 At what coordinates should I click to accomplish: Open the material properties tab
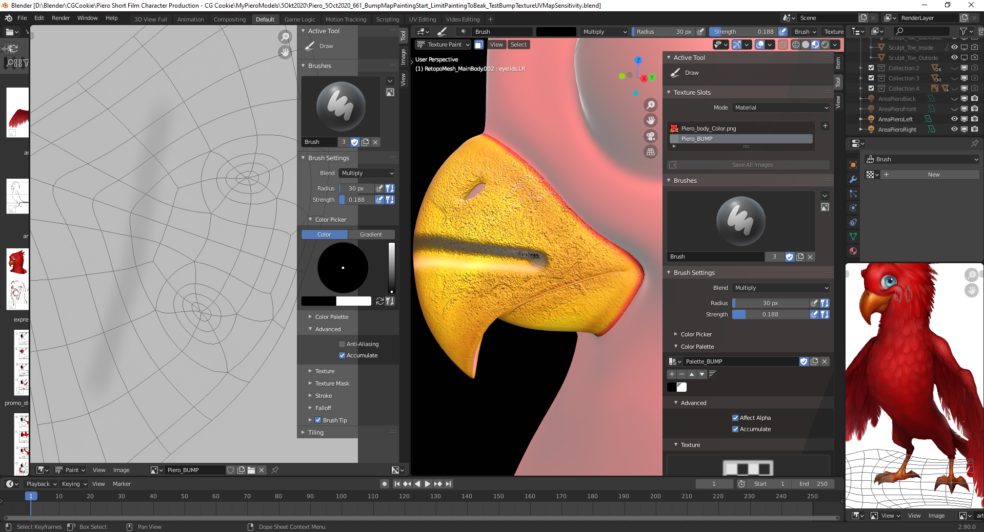coord(853,250)
